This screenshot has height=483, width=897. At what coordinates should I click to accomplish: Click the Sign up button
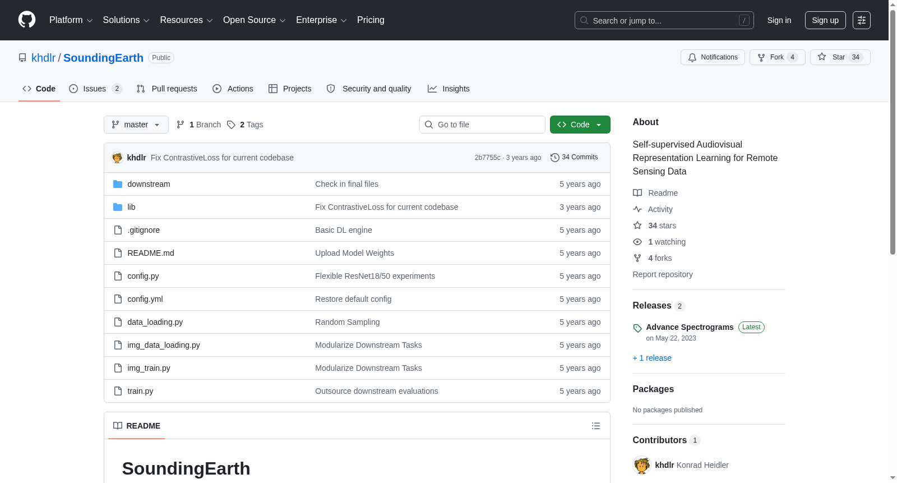pyautogui.click(x=825, y=20)
